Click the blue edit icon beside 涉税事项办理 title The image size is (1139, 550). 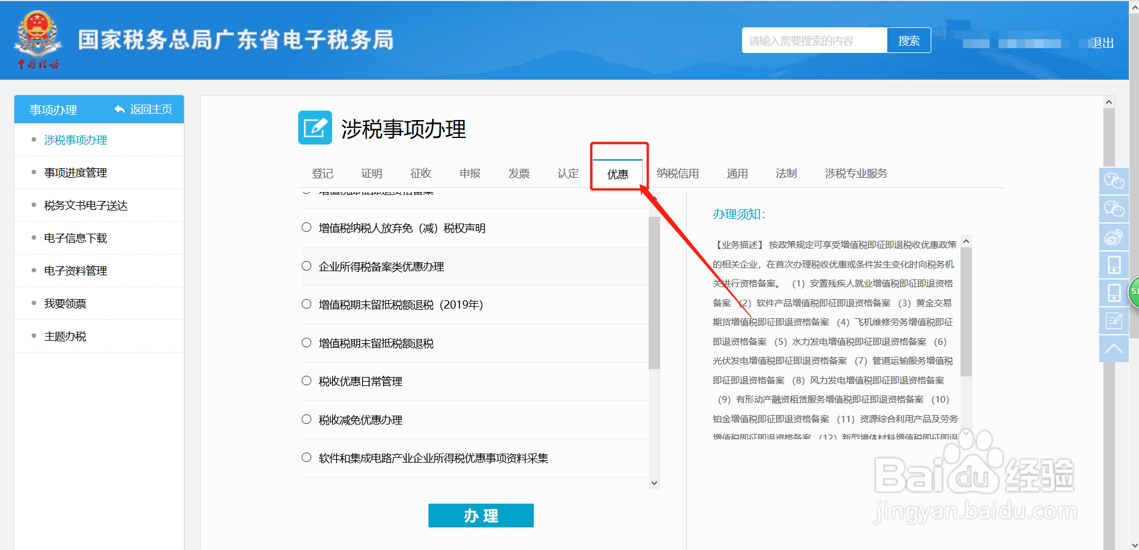pyautogui.click(x=315, y=127)
